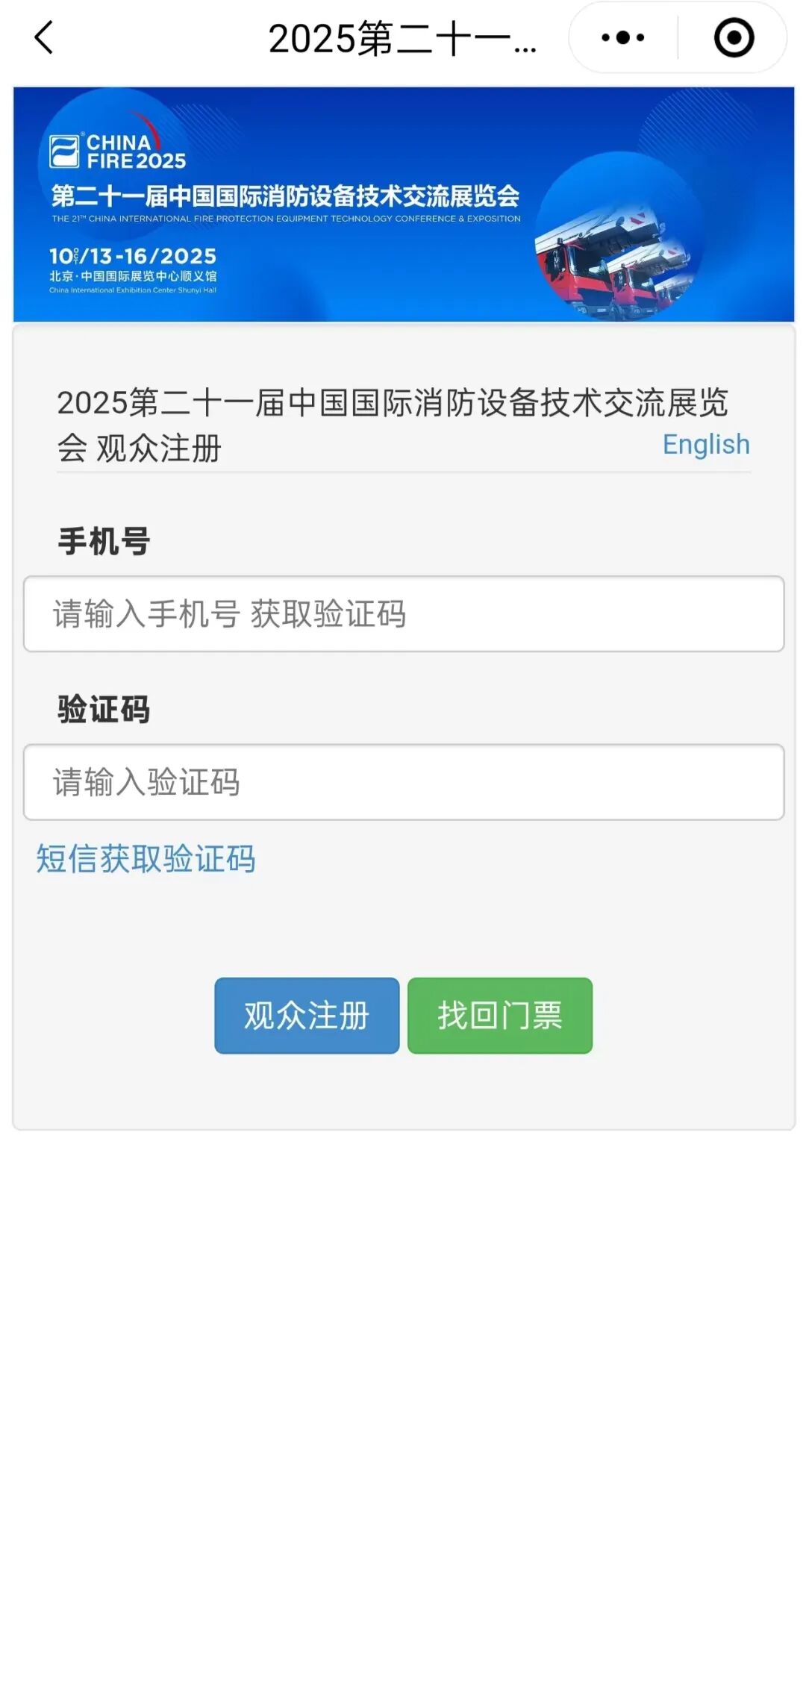806x1700 pixels.
Task: Focus the 请输入手机号 phone number field
Action: pos(403,614)
